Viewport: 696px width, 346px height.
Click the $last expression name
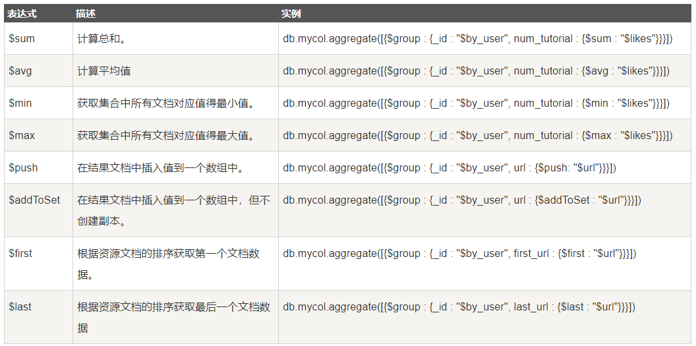20,306
